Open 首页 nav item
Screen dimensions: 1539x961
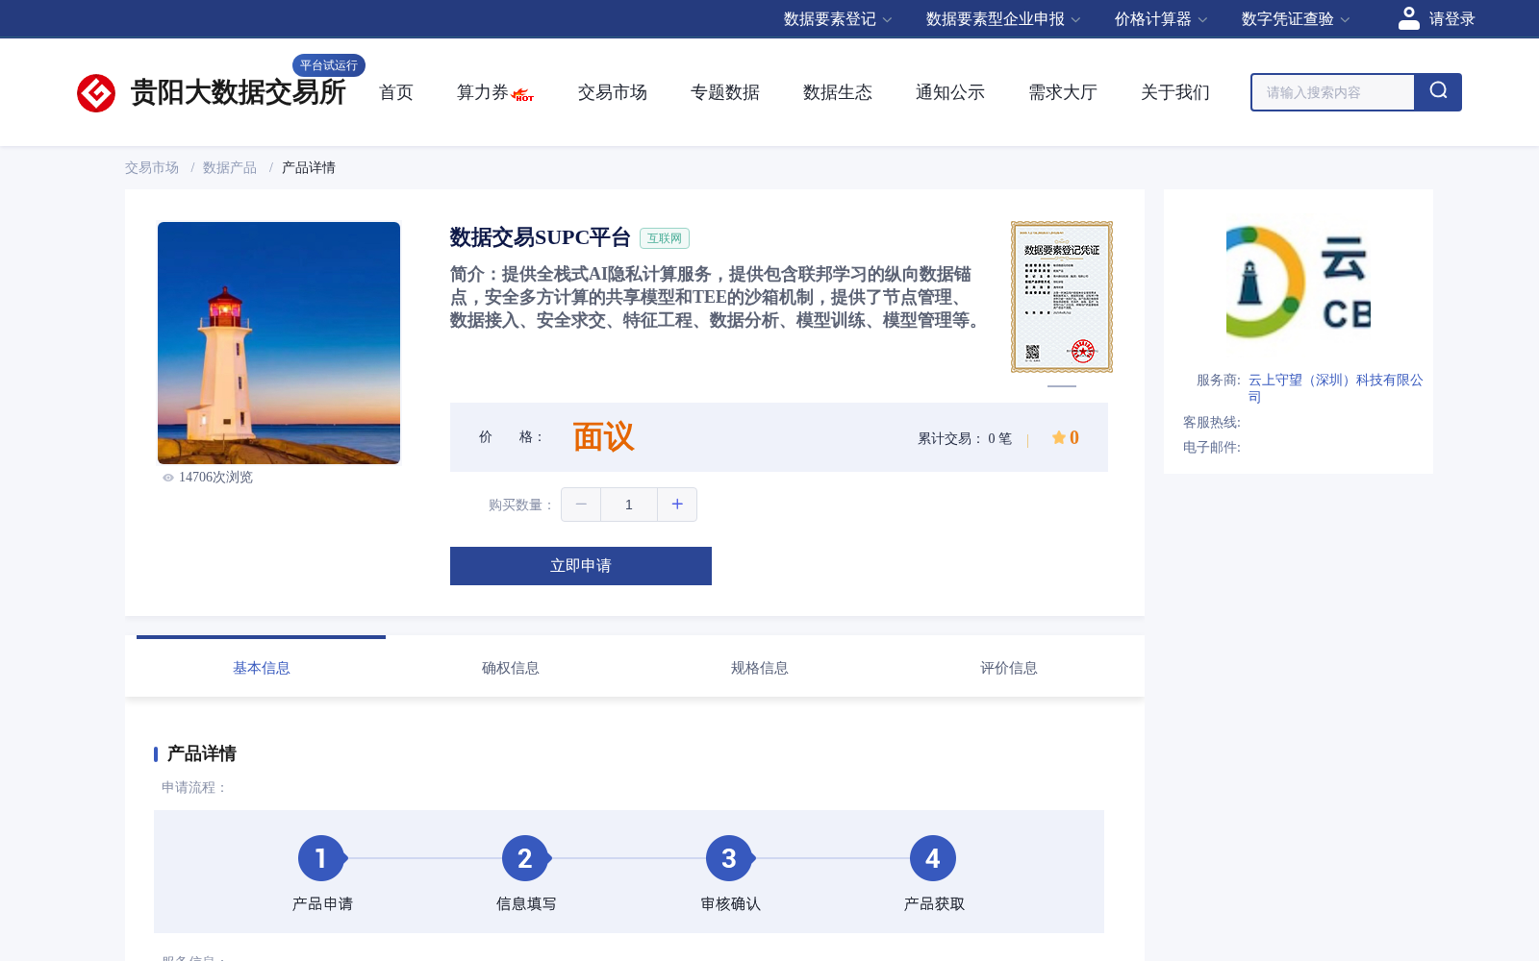(396, 92)
